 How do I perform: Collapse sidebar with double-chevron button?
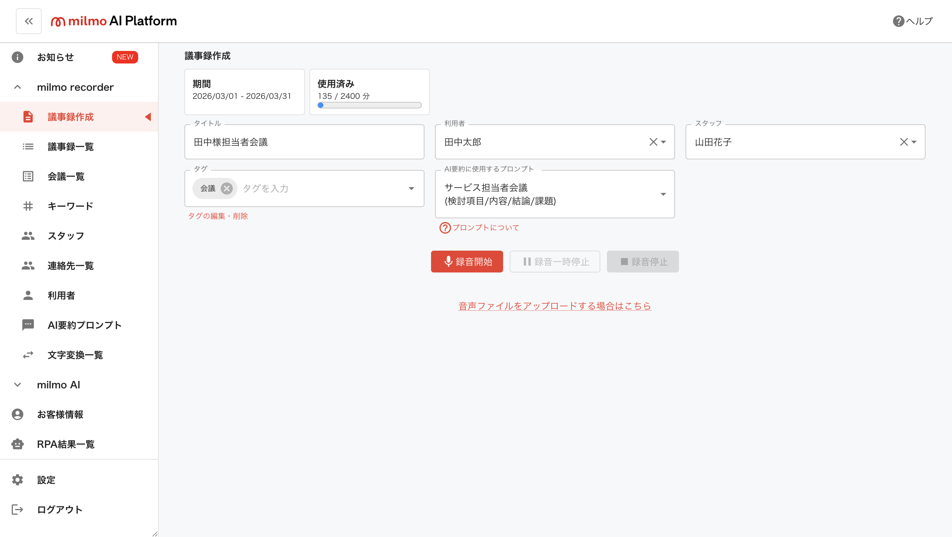[x=28, y=21]
